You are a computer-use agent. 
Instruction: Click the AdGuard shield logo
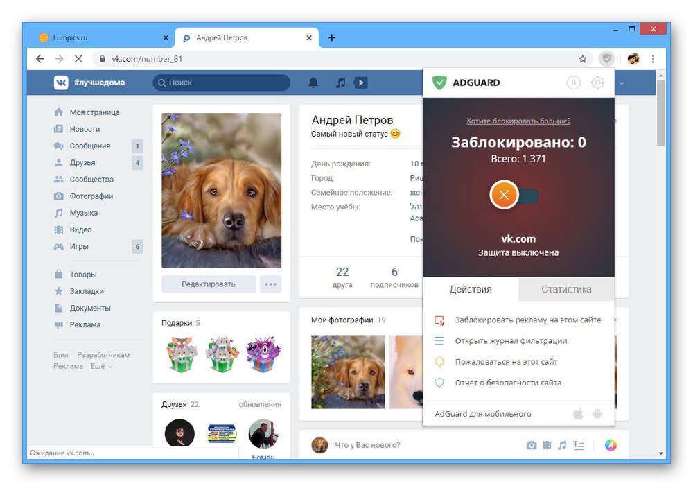click(439, 83)
